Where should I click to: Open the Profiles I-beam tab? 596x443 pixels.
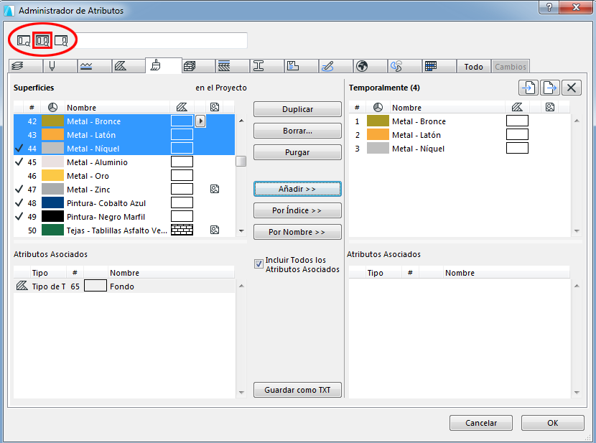(x=266, y=66)
